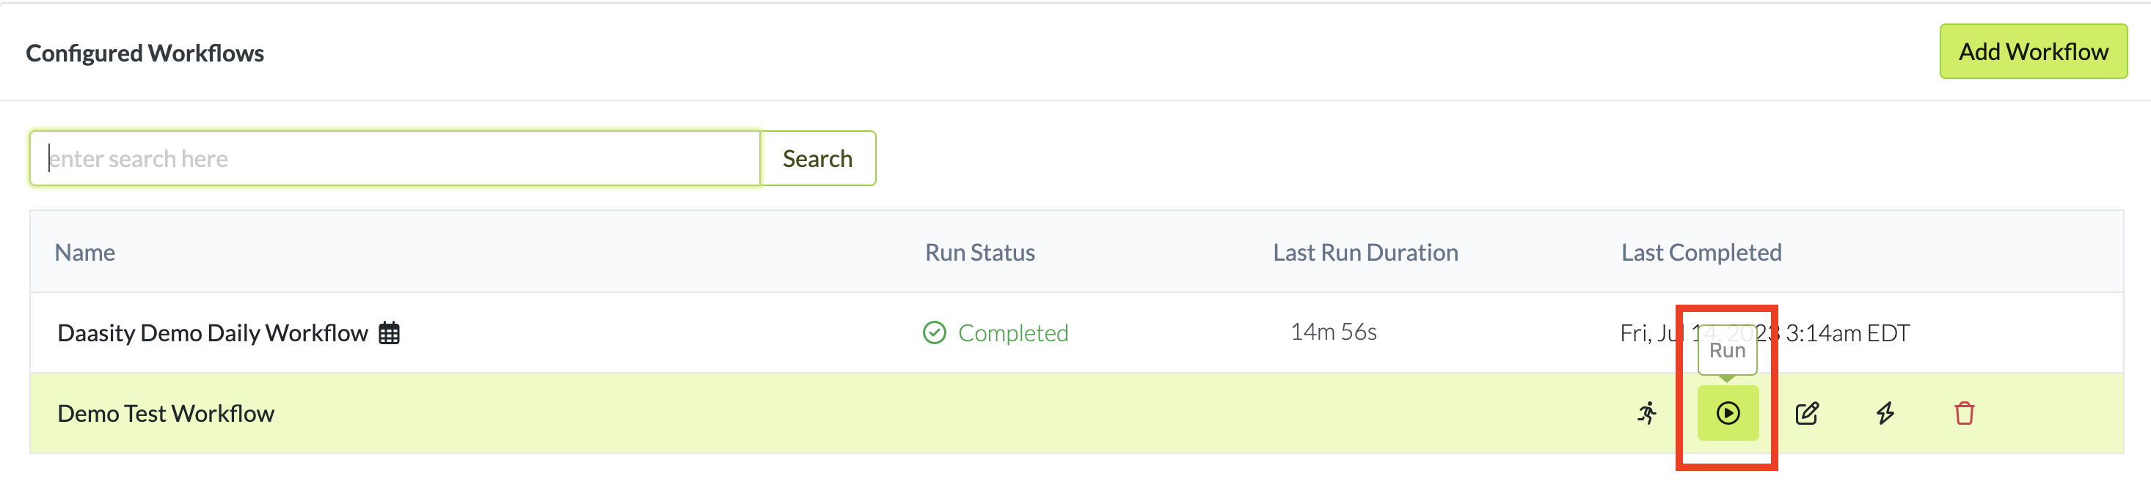The height and width of the screenshot is (498, 2151).
Task: Delete Demo Test Workflow with red trash icon
Action: click(x=1964, y=413)
